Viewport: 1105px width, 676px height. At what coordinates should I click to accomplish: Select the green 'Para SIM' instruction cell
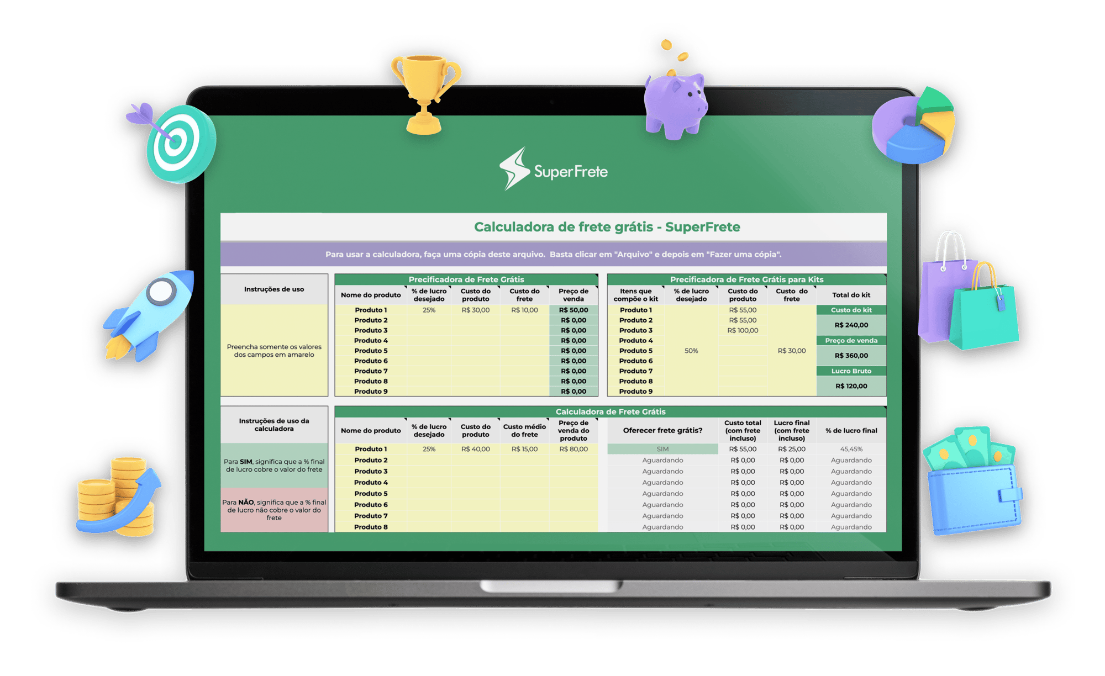pos(274,466)
